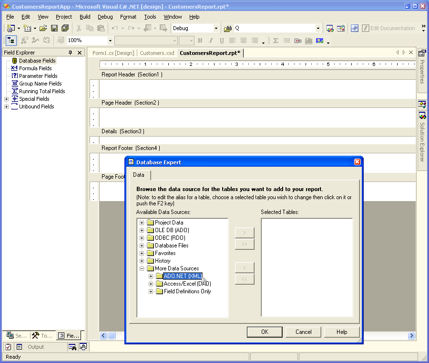Open the zoom 100% dropdown
Screen dimensions: 429x363
(110, 41)
